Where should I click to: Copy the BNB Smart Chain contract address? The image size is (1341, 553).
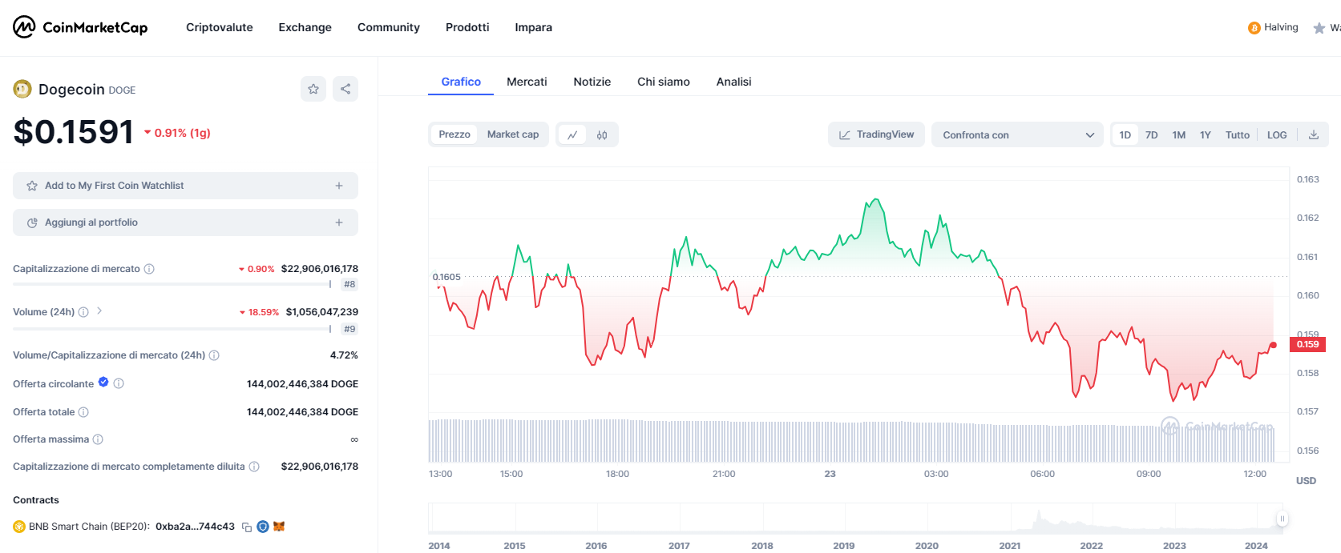point(247,527)
